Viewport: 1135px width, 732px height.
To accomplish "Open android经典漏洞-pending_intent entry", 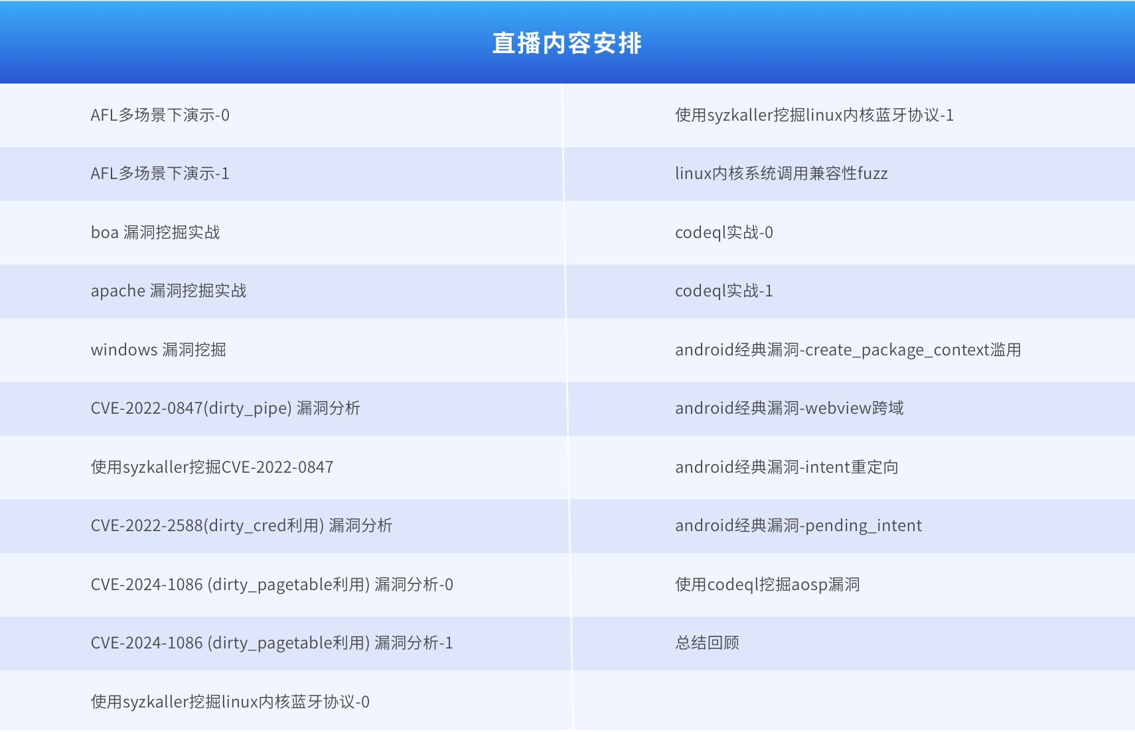I will click(x=798, y=526).
